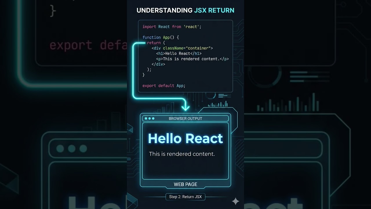
Task: Click the "This is rendered content." paragraph in the browser output
Action: 182,154
